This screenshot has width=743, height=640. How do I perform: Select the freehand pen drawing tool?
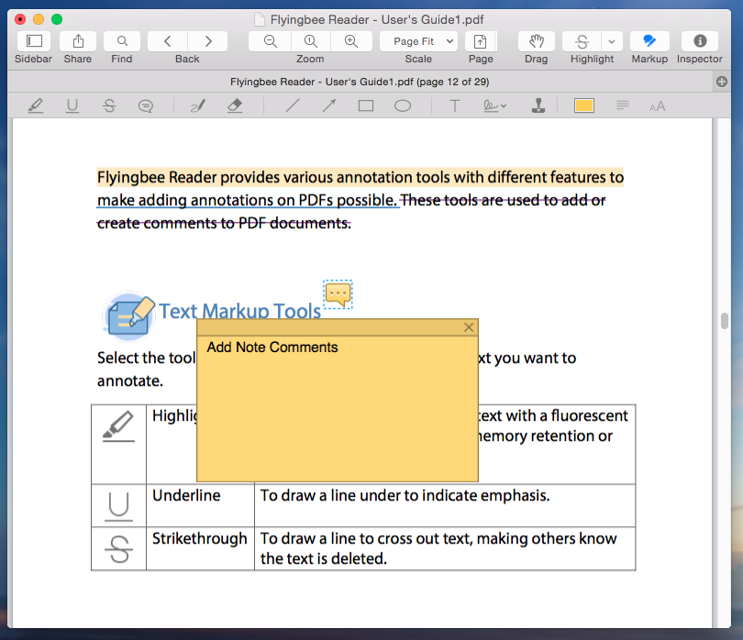(198, 105)
